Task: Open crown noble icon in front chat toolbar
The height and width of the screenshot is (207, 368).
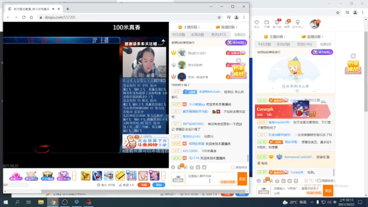Action: point(191,167)
